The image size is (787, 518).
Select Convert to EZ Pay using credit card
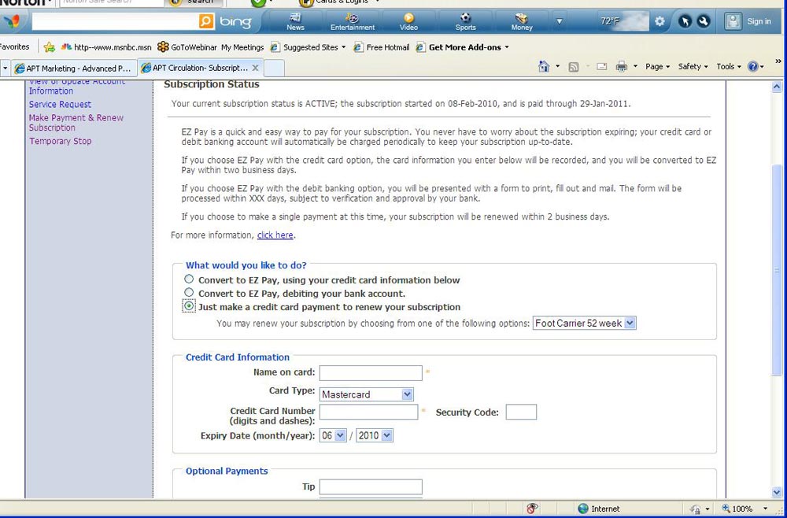pos(189,279)
